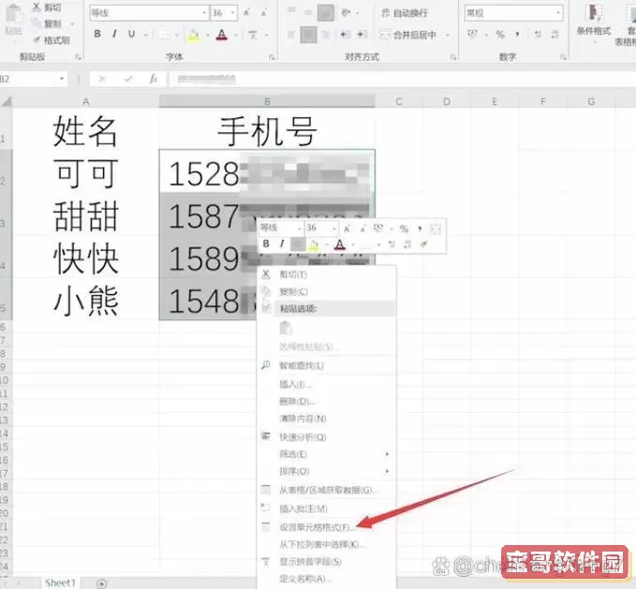Expand the Merge & Center (合并后居中) dropdown arrow
636x589 pixels.
coord(447,35)
